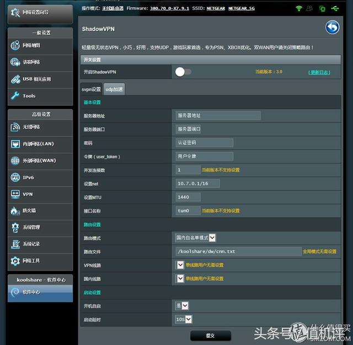The width and height of the screenshot is (353, 345).
Task: Open the boot autostart dropdown
Action: (182, 306)
